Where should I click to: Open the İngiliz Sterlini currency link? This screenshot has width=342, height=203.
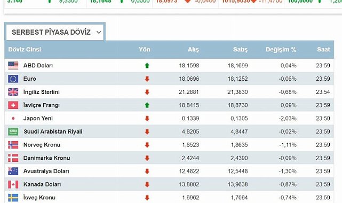[x=42, y=92]
